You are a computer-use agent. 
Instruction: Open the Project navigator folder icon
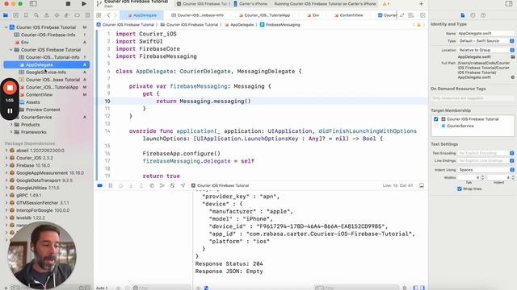6,15
